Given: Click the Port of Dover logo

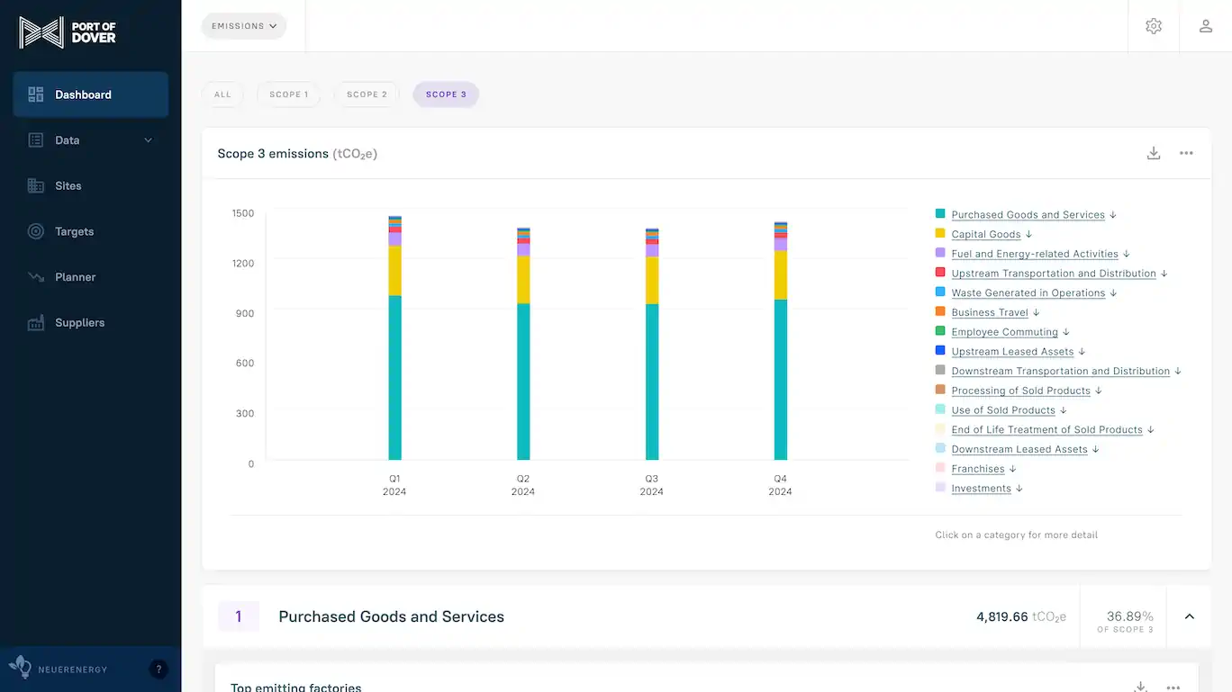Looking at the screenshot, I should click(x=68, y=32).
